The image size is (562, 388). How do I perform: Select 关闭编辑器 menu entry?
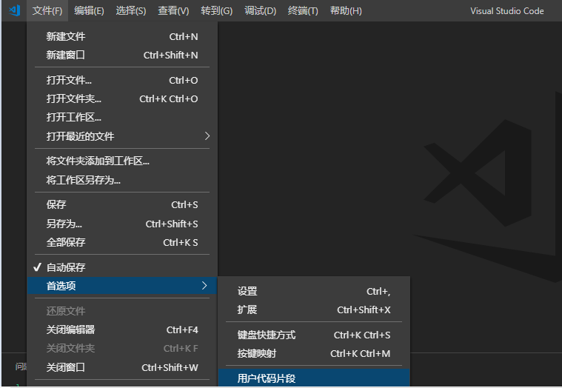coord(122,330)
